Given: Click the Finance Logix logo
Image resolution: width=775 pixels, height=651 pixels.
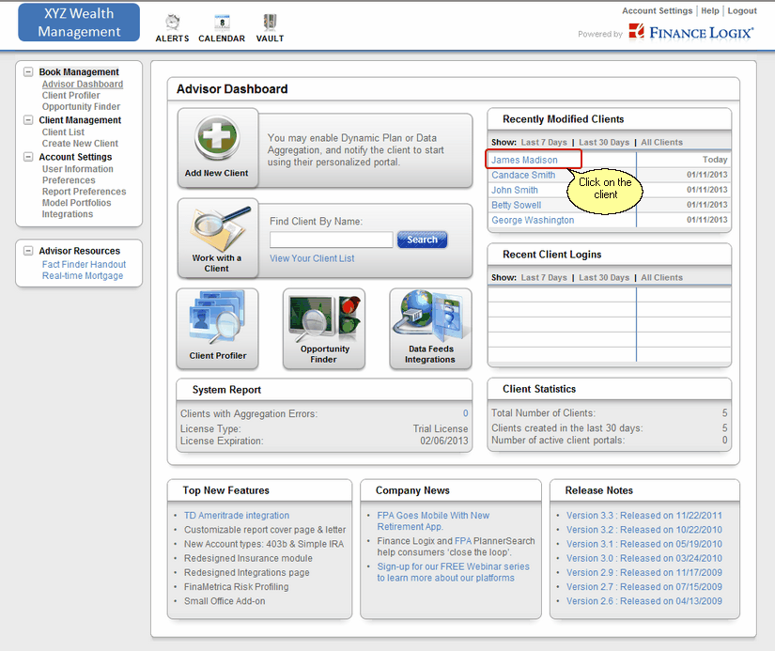Looking at the screenshot, I should [691, 32].
